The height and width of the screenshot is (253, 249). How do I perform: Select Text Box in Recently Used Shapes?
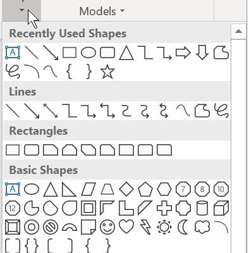[13, 52]
